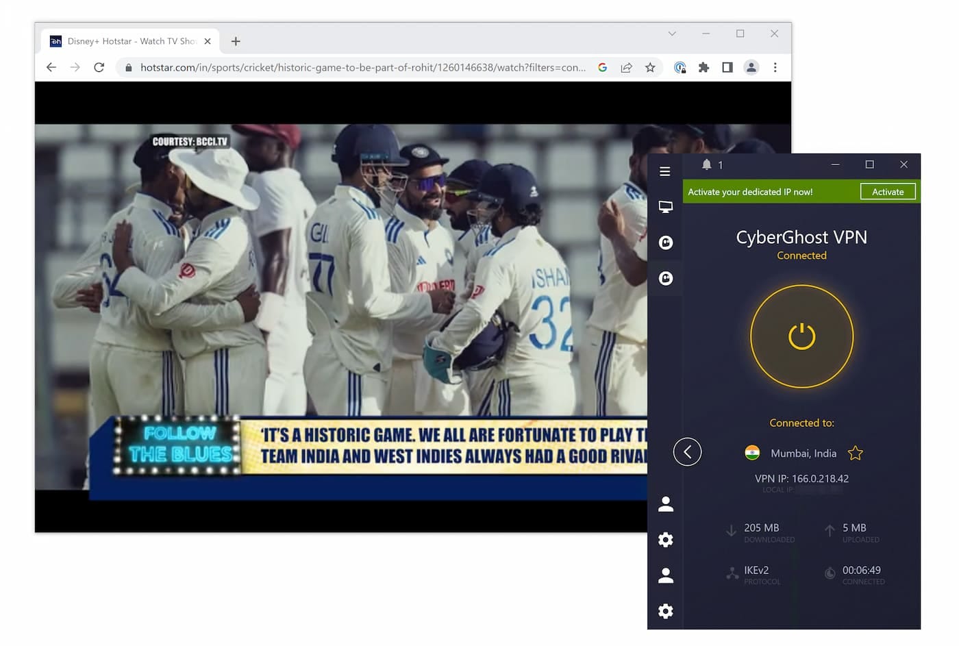Image resolution: width=959 pixels, height=646 pixels.
Task: Open the CyberGhost hamburger menu
Action: tap(665, 171)
